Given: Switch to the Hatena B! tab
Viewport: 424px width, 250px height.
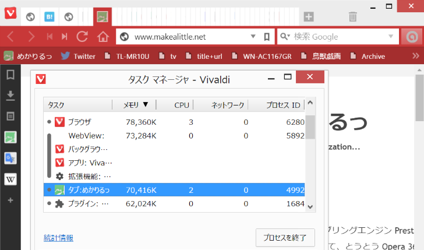Looking at the screenshot, I should pos(49,17).
